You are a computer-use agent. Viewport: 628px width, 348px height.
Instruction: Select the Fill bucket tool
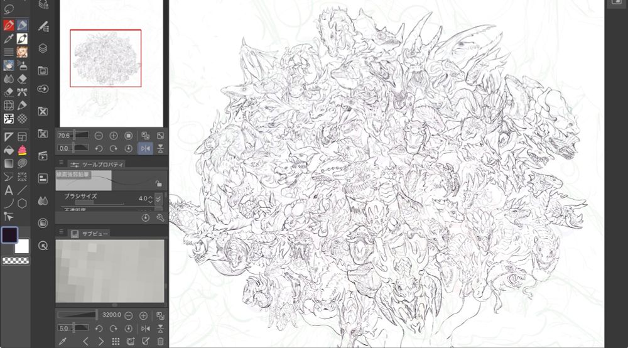[8, 151]
